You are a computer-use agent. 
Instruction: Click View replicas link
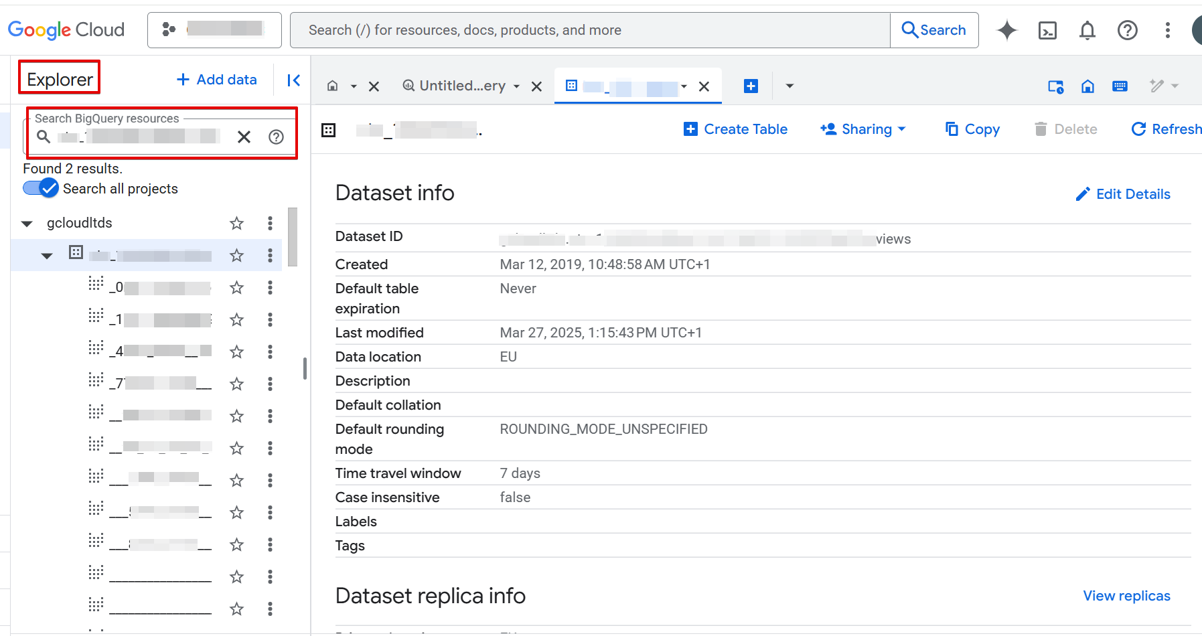point(1127,596)
